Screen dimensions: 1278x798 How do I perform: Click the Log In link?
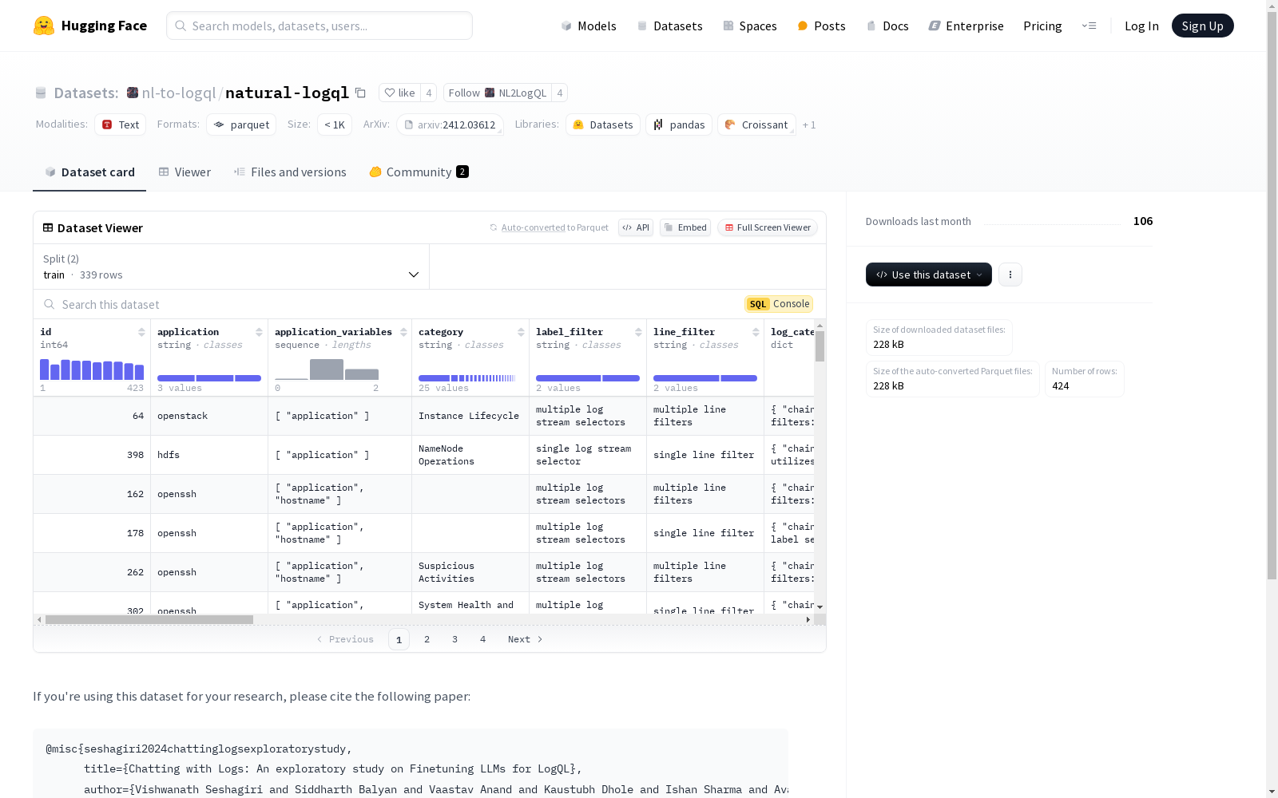coord(1141,26)
